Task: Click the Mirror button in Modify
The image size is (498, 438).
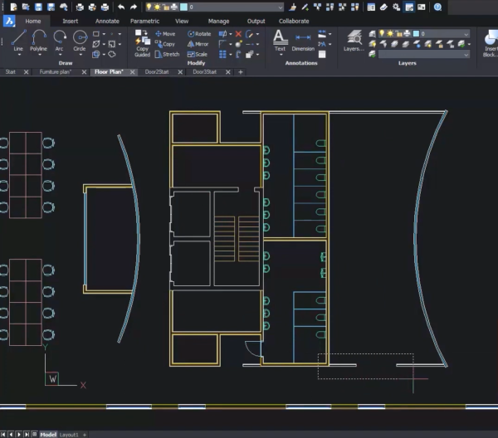Action: (198, 44)
